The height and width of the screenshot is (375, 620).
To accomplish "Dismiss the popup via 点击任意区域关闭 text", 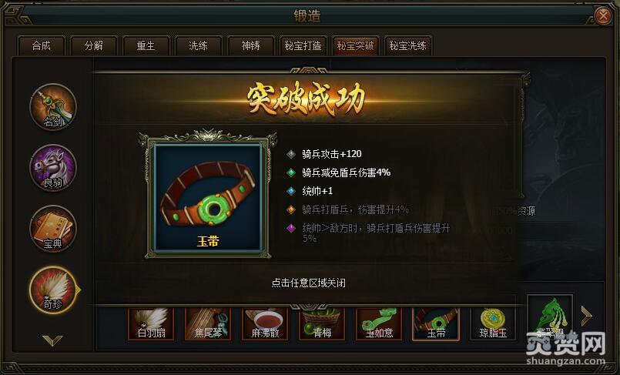I will [x=308, y=283].
